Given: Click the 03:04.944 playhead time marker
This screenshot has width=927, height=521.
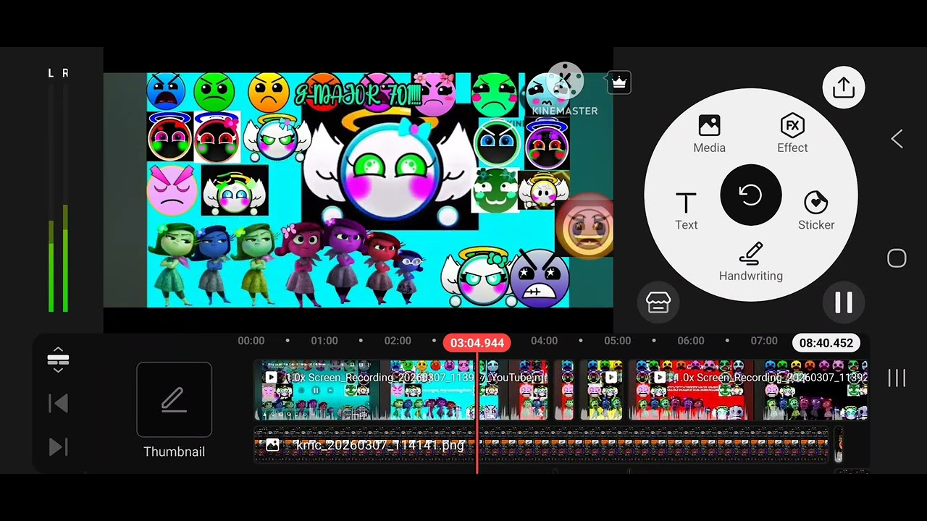Looking at the screenshot, I should (477, 343).
